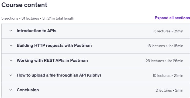Click the Course content heading
Image resolution: width=190 pixels, height=98 pixels.
(x=24, y=5)
